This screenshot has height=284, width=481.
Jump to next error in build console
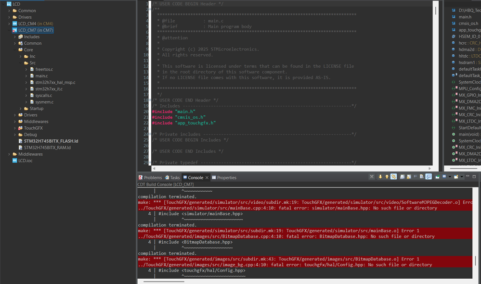coord(380,176)
